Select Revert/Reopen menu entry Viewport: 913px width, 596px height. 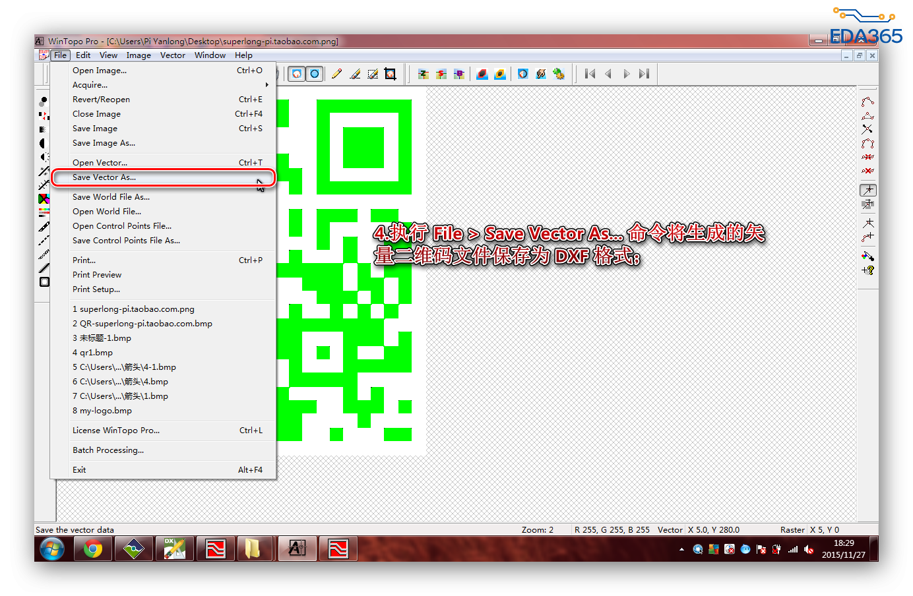pos(164,100)
